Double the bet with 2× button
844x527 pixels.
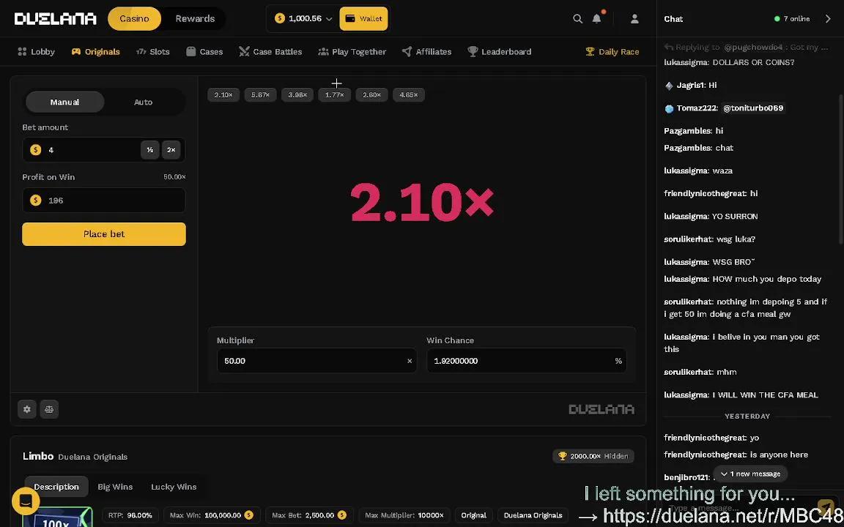[171, 150]
